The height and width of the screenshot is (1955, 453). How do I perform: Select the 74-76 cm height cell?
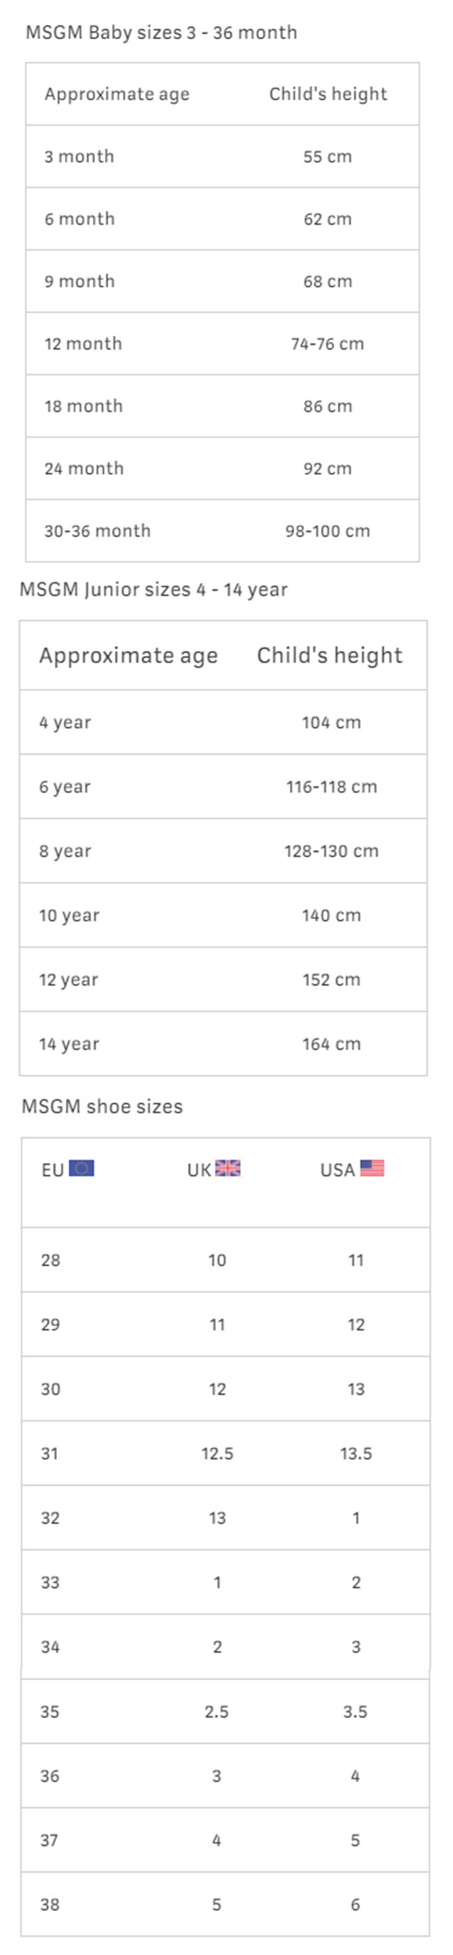328,344
